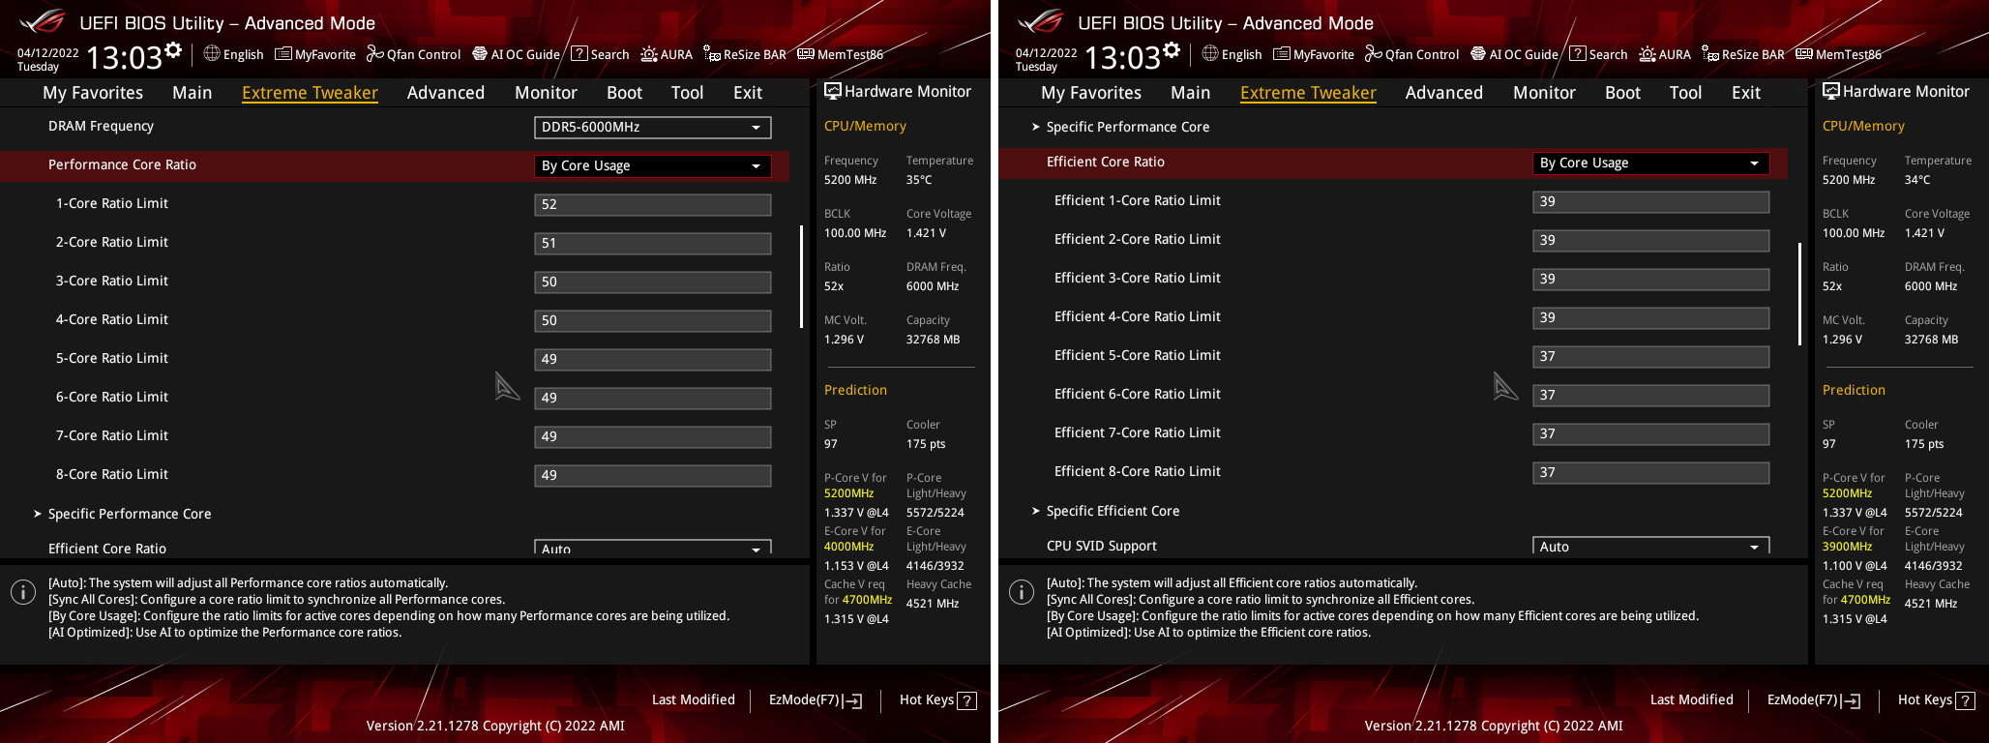Toggle ReSize BAR icon in right window
1989x743 pixels.
(x=1710, y=53)
